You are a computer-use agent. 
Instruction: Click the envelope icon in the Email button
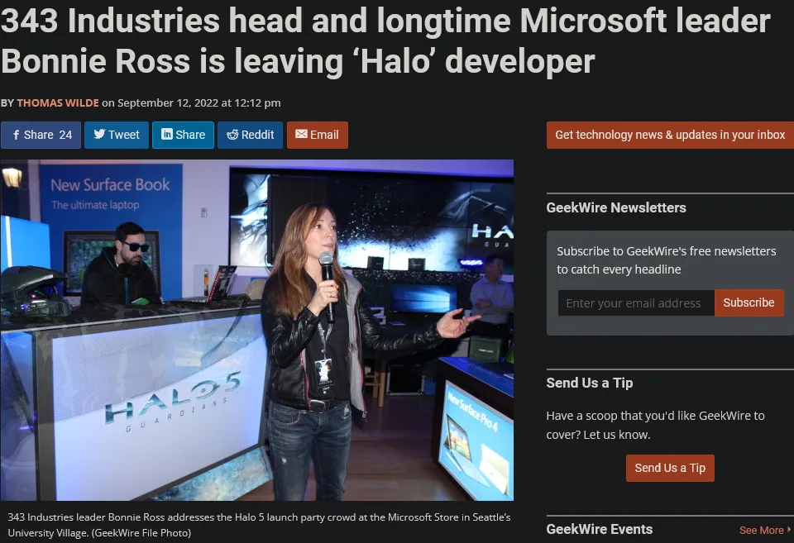click(x=301, y=135)
